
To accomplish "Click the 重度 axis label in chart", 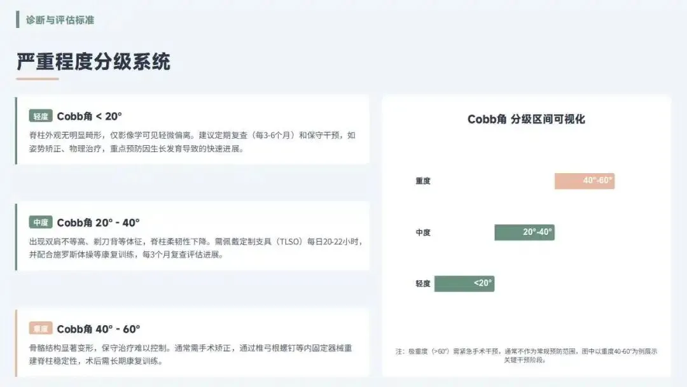I will click(423, 181).
